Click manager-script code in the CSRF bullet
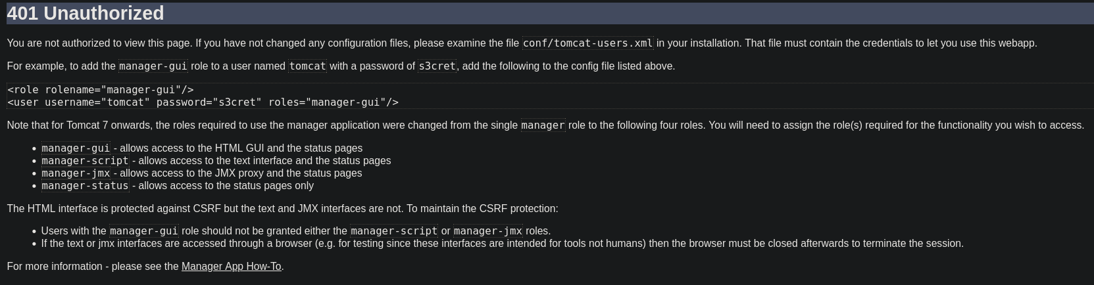The image size is (1094, 285). click(x=394, y=231)
